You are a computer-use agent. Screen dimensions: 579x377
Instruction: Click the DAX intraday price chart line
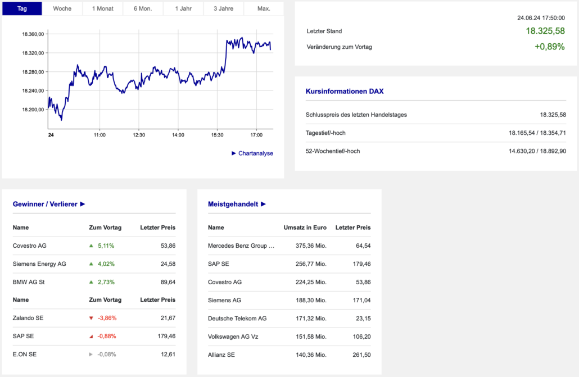pos(160,78)
